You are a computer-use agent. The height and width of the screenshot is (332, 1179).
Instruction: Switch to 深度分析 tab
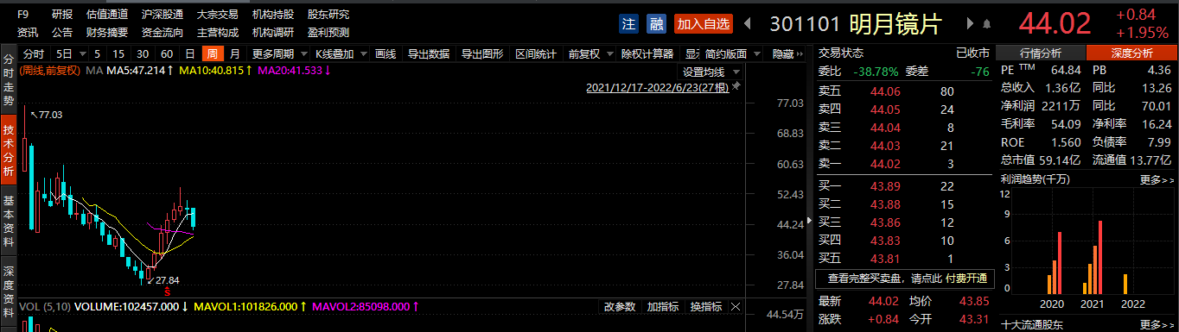click(1131, 53)
